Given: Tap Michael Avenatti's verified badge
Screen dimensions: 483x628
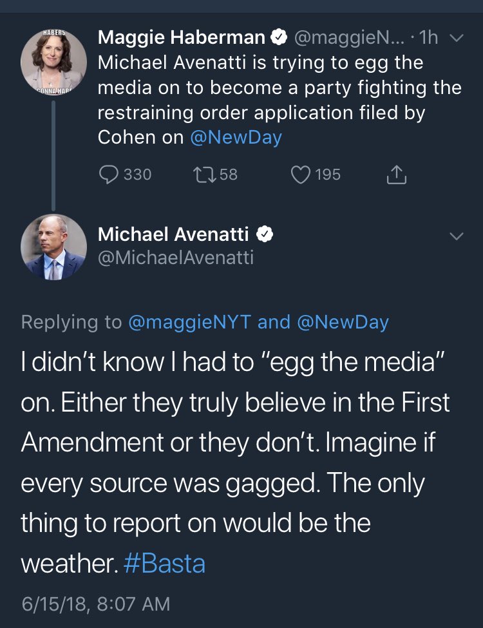Looking at the screenshot, I should (265, 235).
